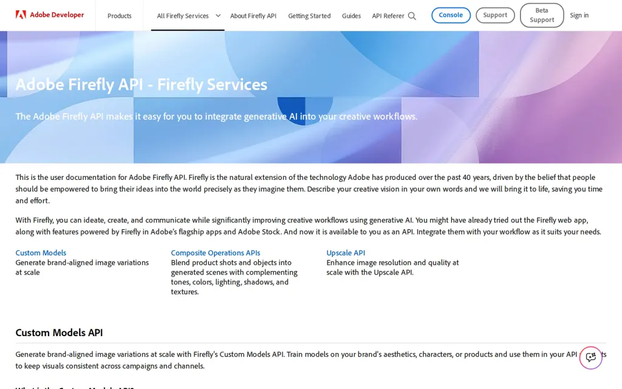622x389 pixels.
Task: Open the search magnifier icon
Action: click(412, 16)
